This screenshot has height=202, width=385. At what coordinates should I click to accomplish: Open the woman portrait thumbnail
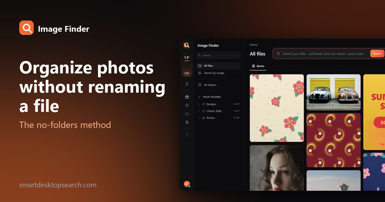pos(277,168)
